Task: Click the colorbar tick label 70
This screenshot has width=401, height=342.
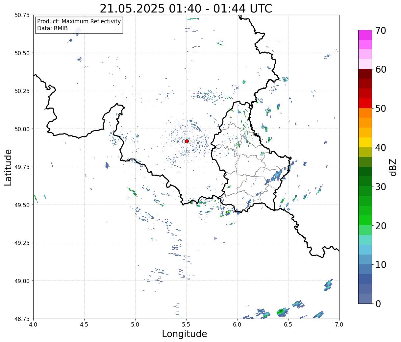Action: click(x=381, y=31)
